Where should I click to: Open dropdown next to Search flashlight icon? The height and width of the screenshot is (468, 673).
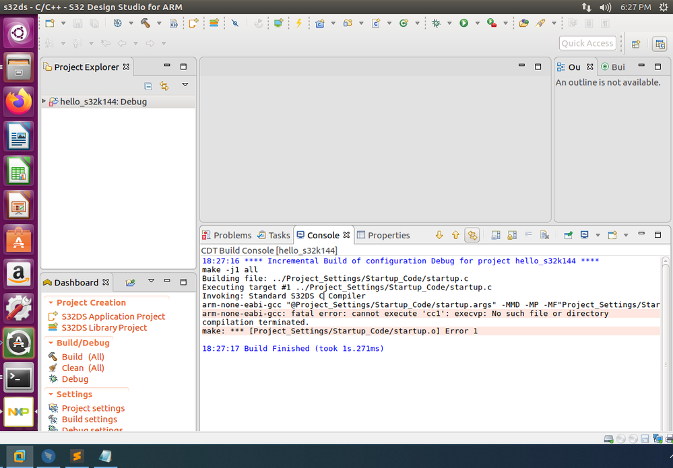[x=554, y=23]
